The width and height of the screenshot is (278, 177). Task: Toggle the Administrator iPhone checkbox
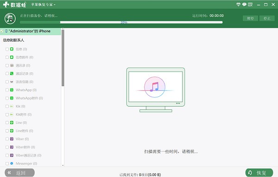(2, 31)
